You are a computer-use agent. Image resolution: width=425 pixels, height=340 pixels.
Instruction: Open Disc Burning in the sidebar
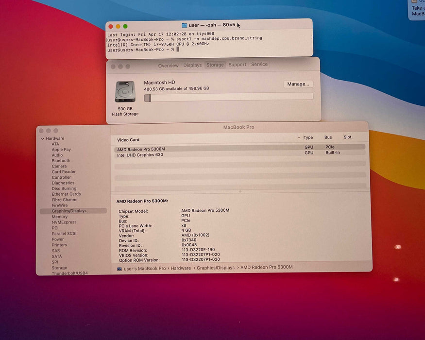(64, 188)
